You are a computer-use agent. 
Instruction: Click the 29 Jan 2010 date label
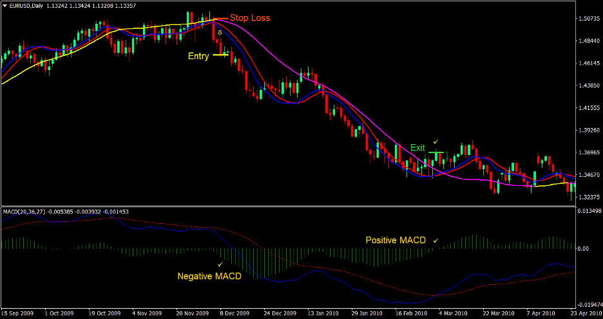367,313
